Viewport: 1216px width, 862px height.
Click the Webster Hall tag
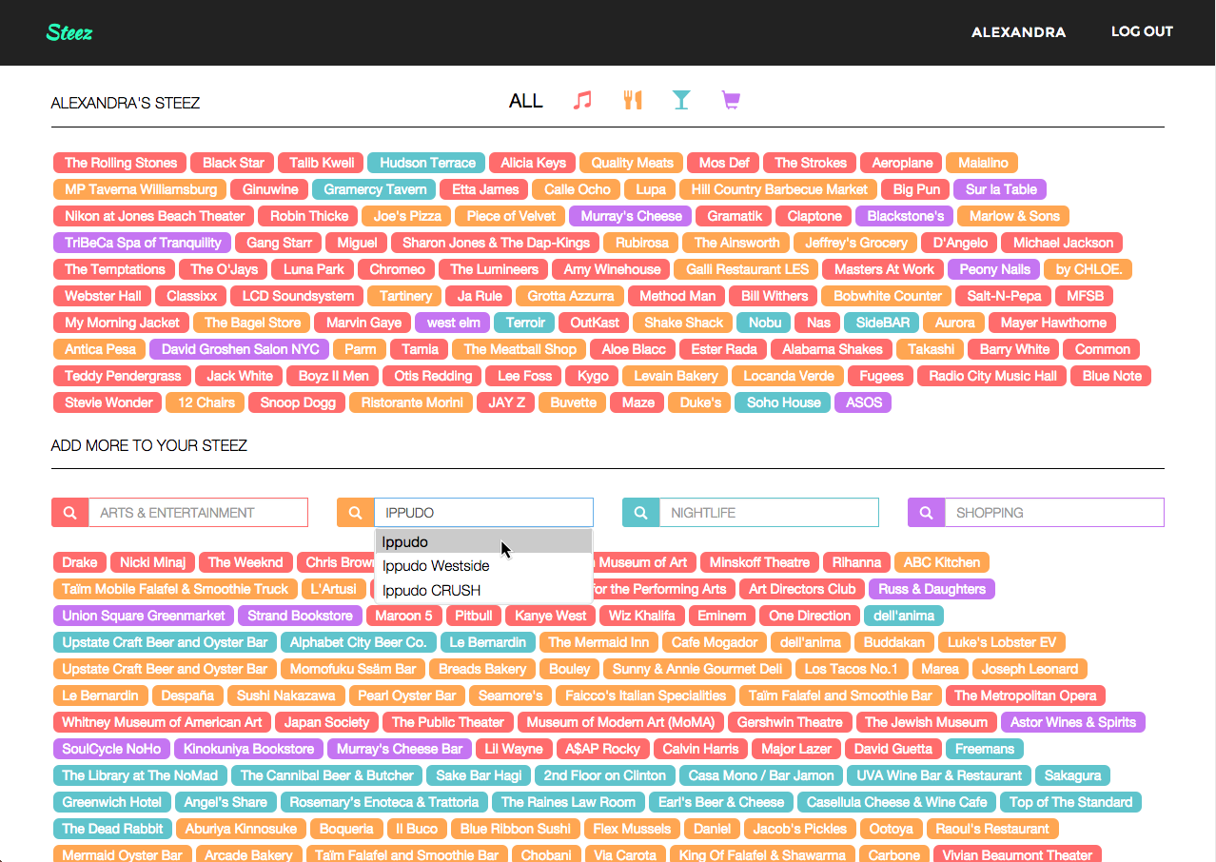point(103,296)
